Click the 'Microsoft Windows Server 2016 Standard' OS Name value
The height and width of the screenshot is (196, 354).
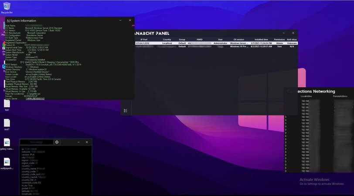click(x=43, y=28)
